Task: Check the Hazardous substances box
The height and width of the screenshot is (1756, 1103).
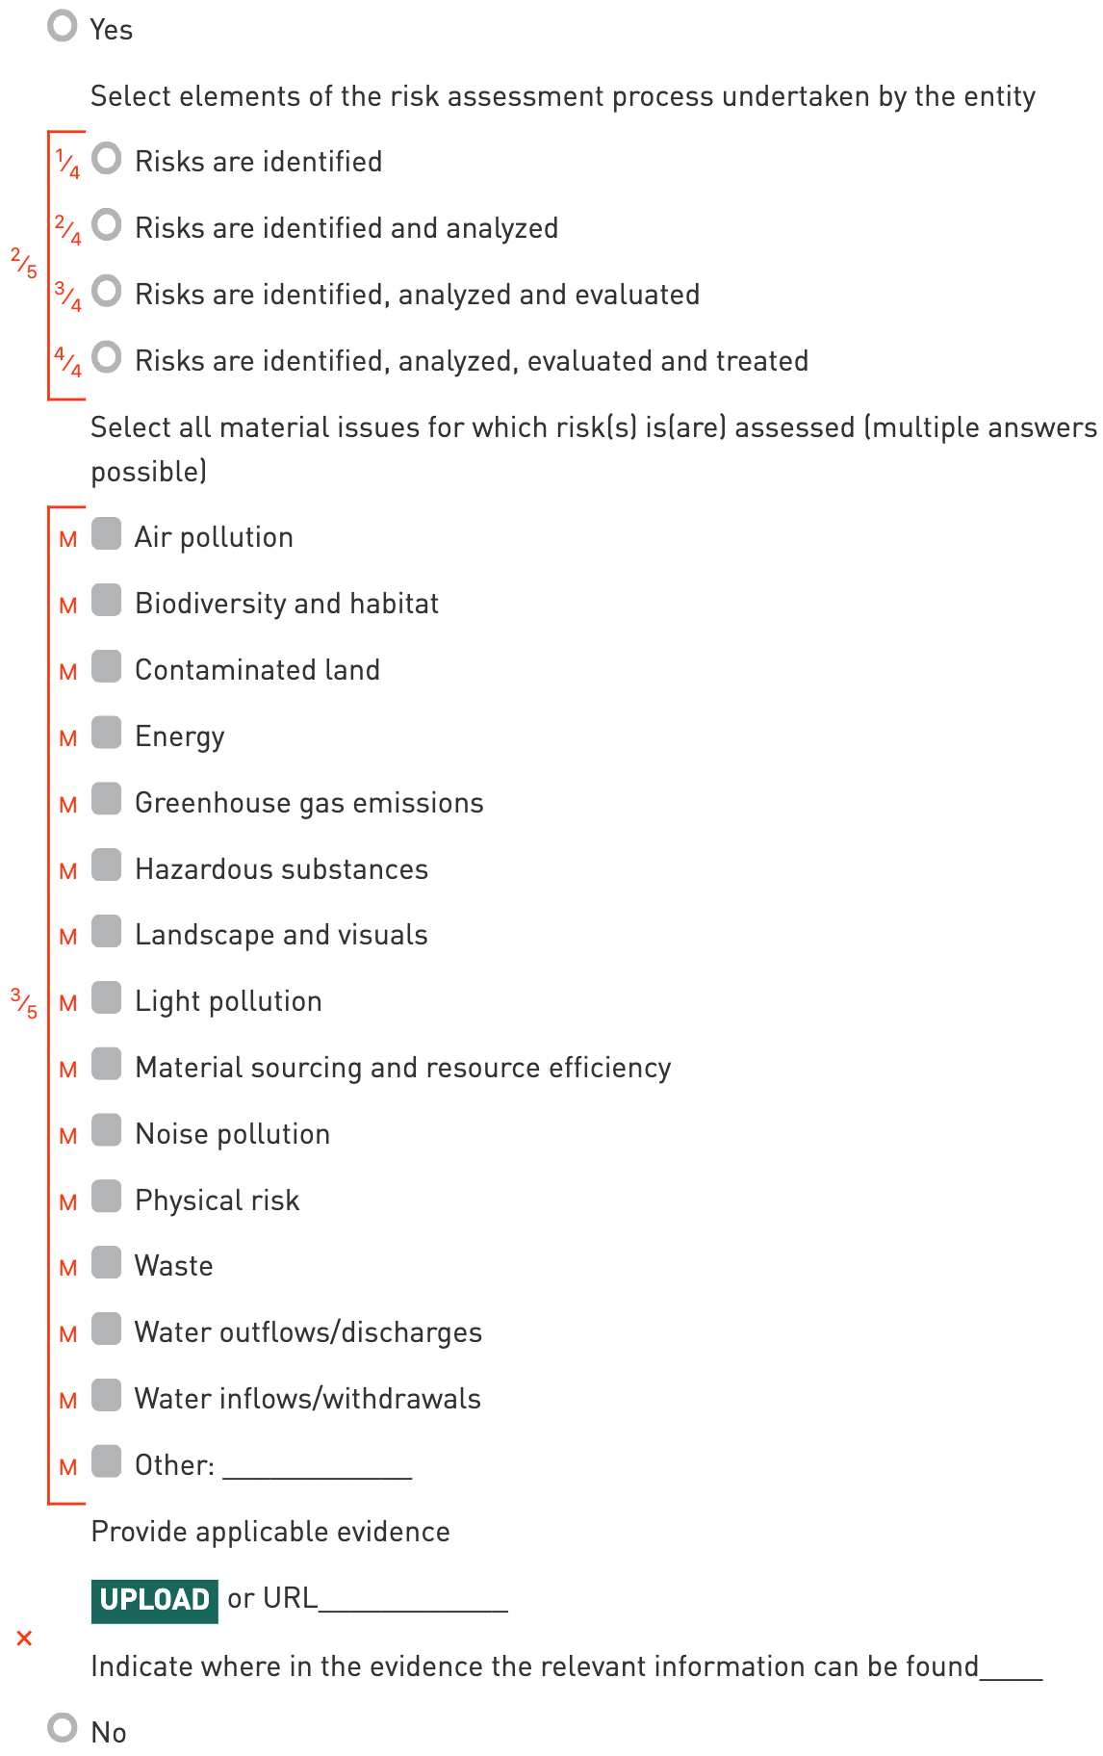Action: point(107,865)
